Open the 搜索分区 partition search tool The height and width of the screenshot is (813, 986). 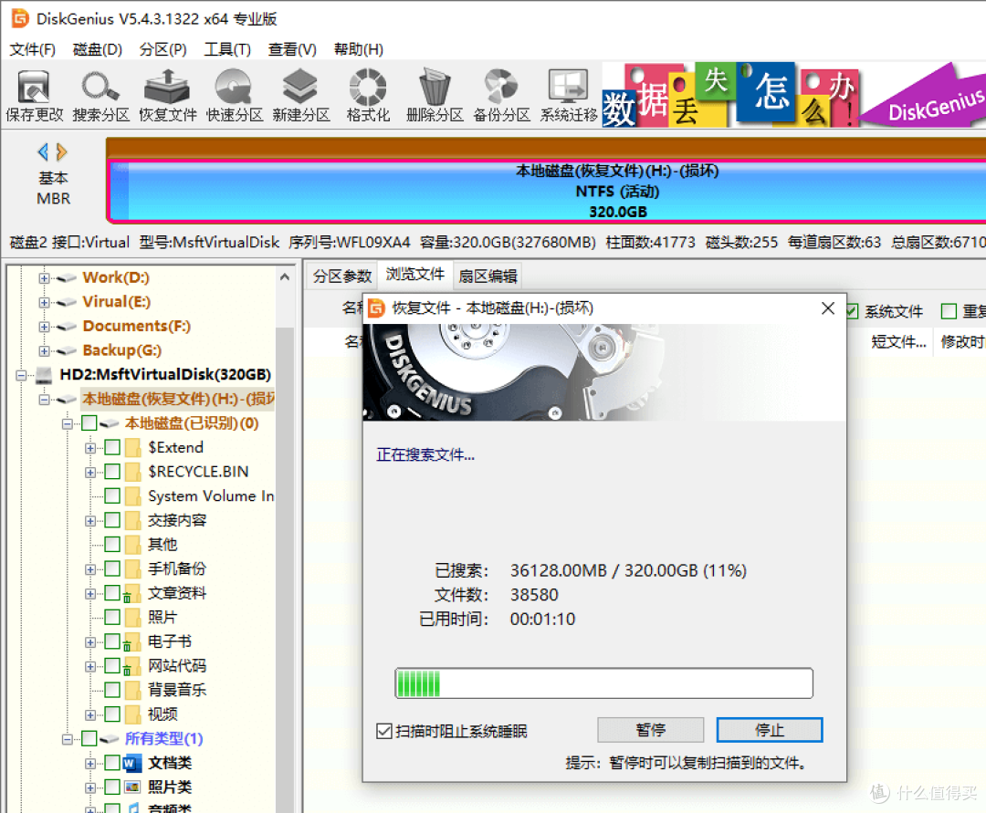pos(100,96)
